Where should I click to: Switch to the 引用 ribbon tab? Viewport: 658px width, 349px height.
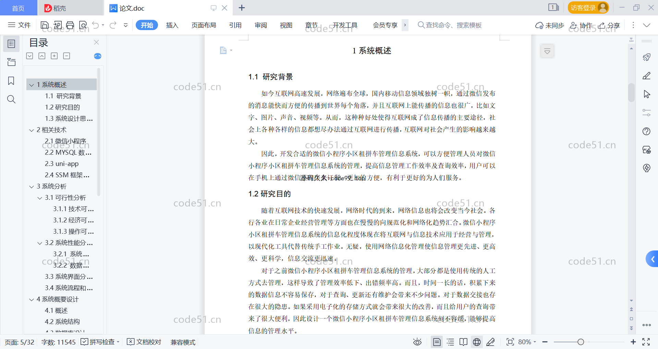[x=235, y=25]
